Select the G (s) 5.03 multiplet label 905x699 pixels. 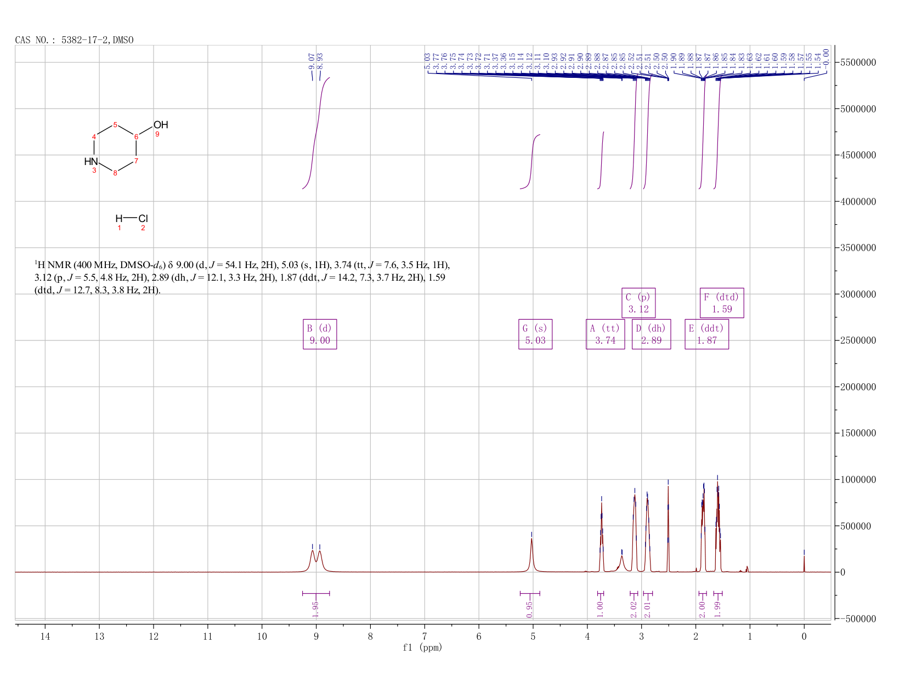coord(535,334)
